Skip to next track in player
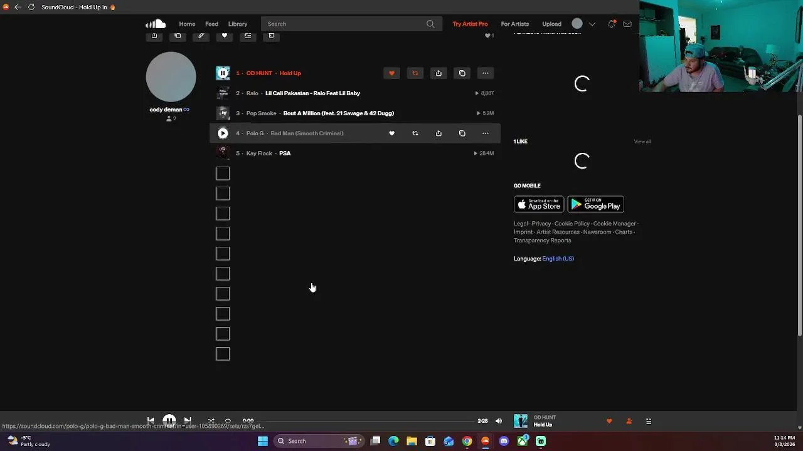803x451 pixels. pyautogui.click(x=188, y=421)
